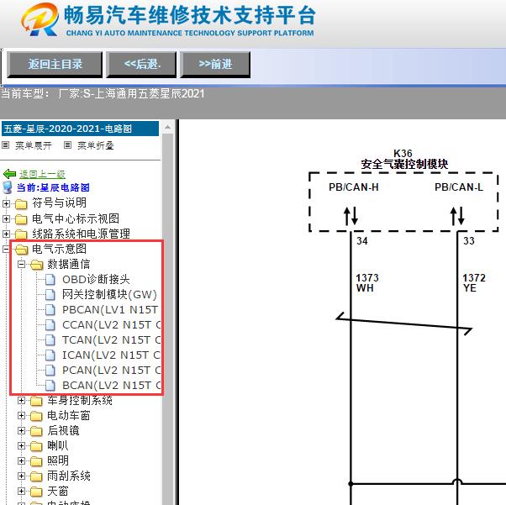
Task: Click the 返回主目录 button
Action: pos(55,65)
